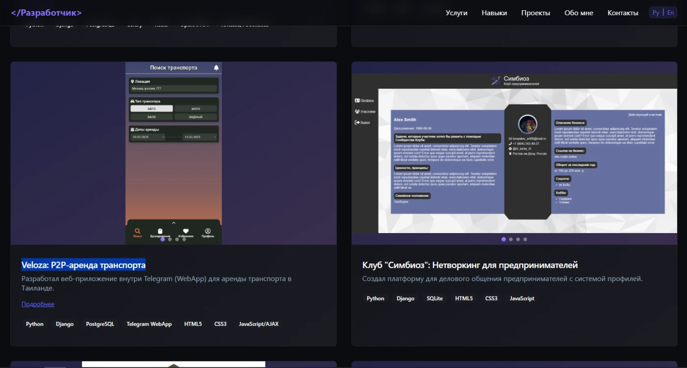Click the Профиль icon in Veloza bottom bar
This screenshot has width=687, height=368.
[208, 231]
